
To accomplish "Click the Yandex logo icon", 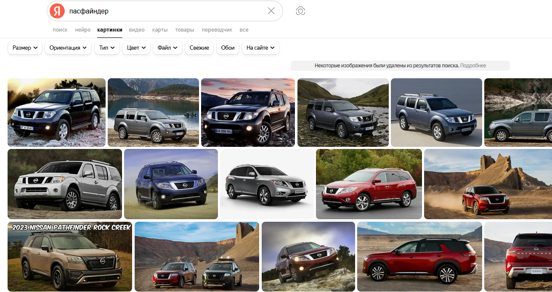I will [x=57, y=11].
